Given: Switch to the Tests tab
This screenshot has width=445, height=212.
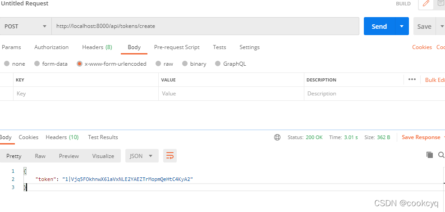Looking at the screenshot, I should point(220,47).
